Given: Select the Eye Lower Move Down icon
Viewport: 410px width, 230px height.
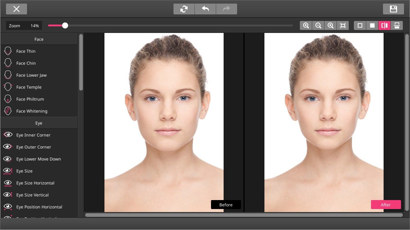Looking at the screenshot, I should (x=8, y=159).
